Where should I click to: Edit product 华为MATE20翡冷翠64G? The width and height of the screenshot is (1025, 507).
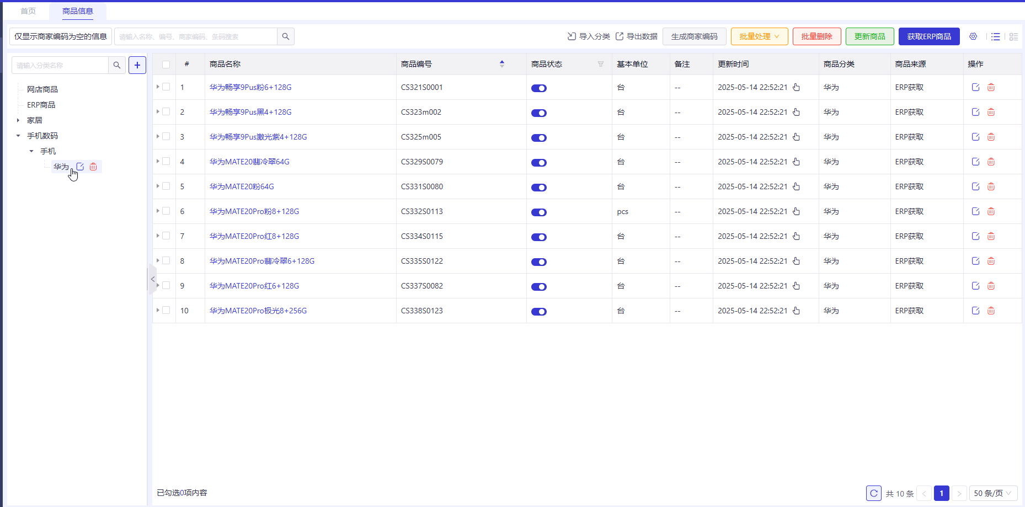(976, 162)
